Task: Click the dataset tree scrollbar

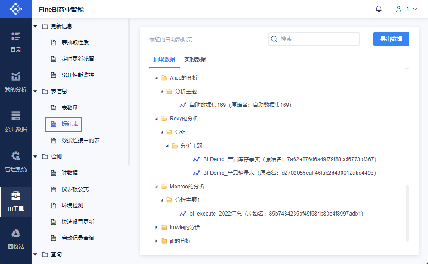Action: [x=407, y=213]
